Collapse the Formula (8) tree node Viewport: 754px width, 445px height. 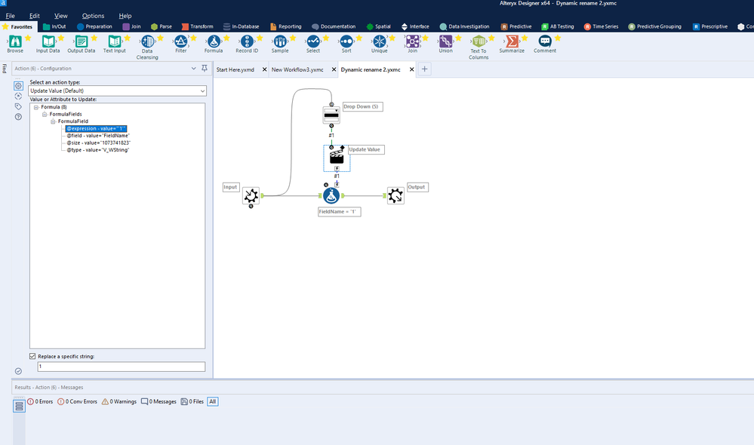pyautogui.click(x=36, y=107)
